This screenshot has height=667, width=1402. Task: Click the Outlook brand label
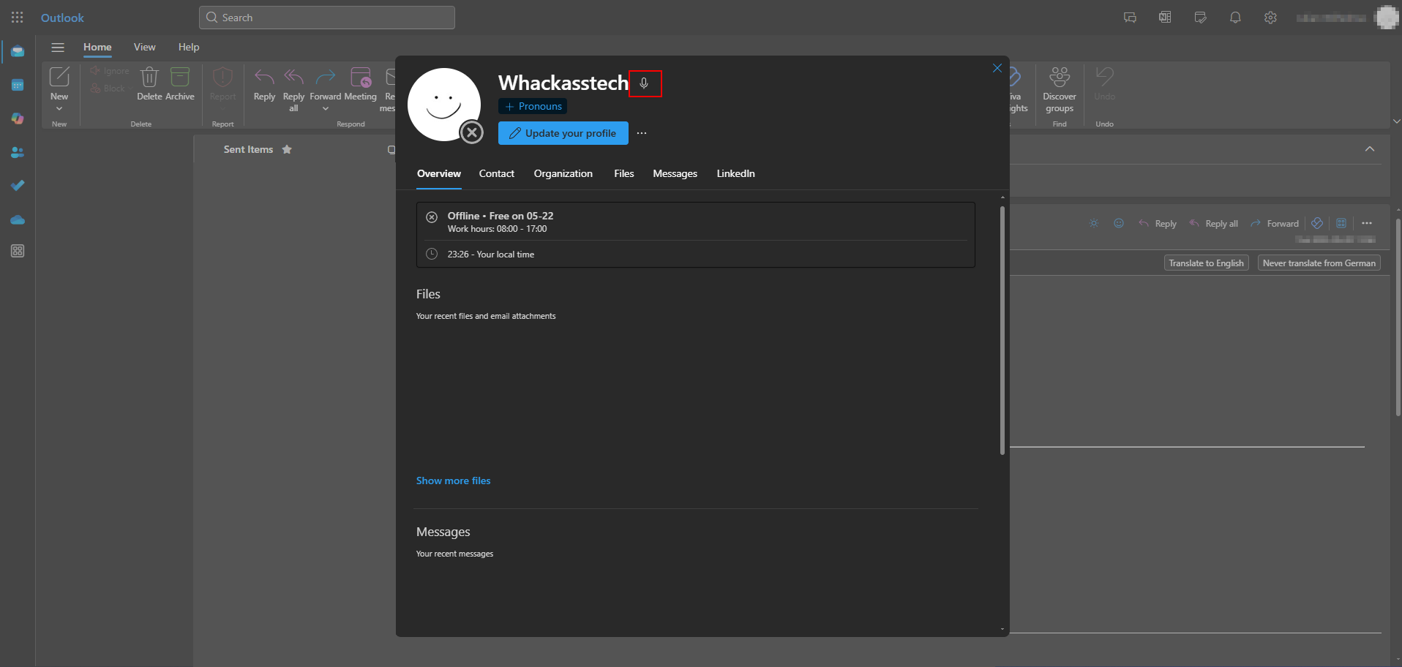[62, 18]
